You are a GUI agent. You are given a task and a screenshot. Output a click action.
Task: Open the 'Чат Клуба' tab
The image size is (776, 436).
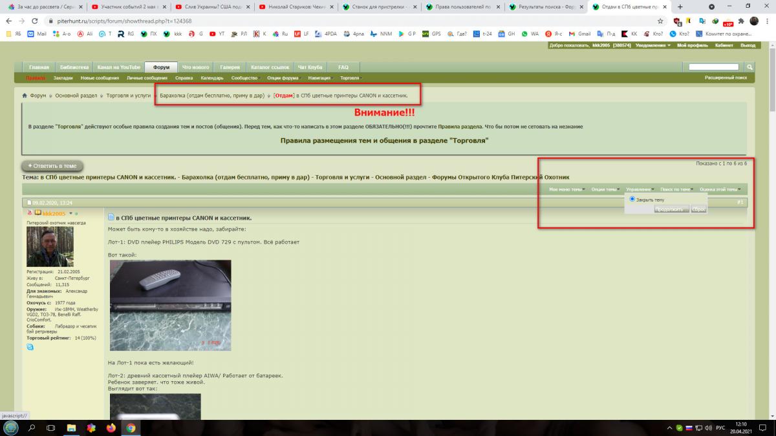pyautogui.click(x=312, y=67)
